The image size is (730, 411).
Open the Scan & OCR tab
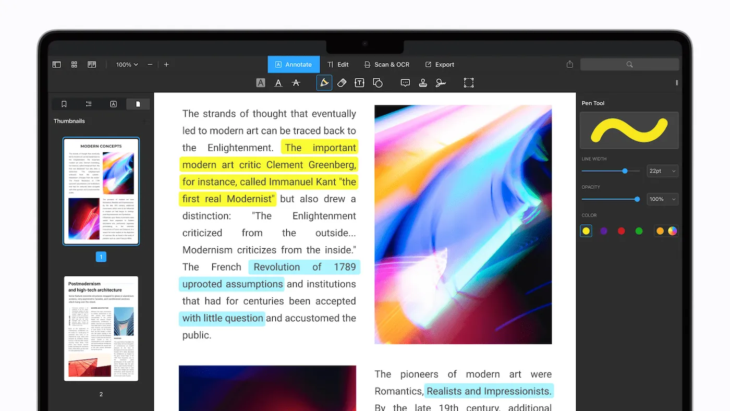coord(387,64)
